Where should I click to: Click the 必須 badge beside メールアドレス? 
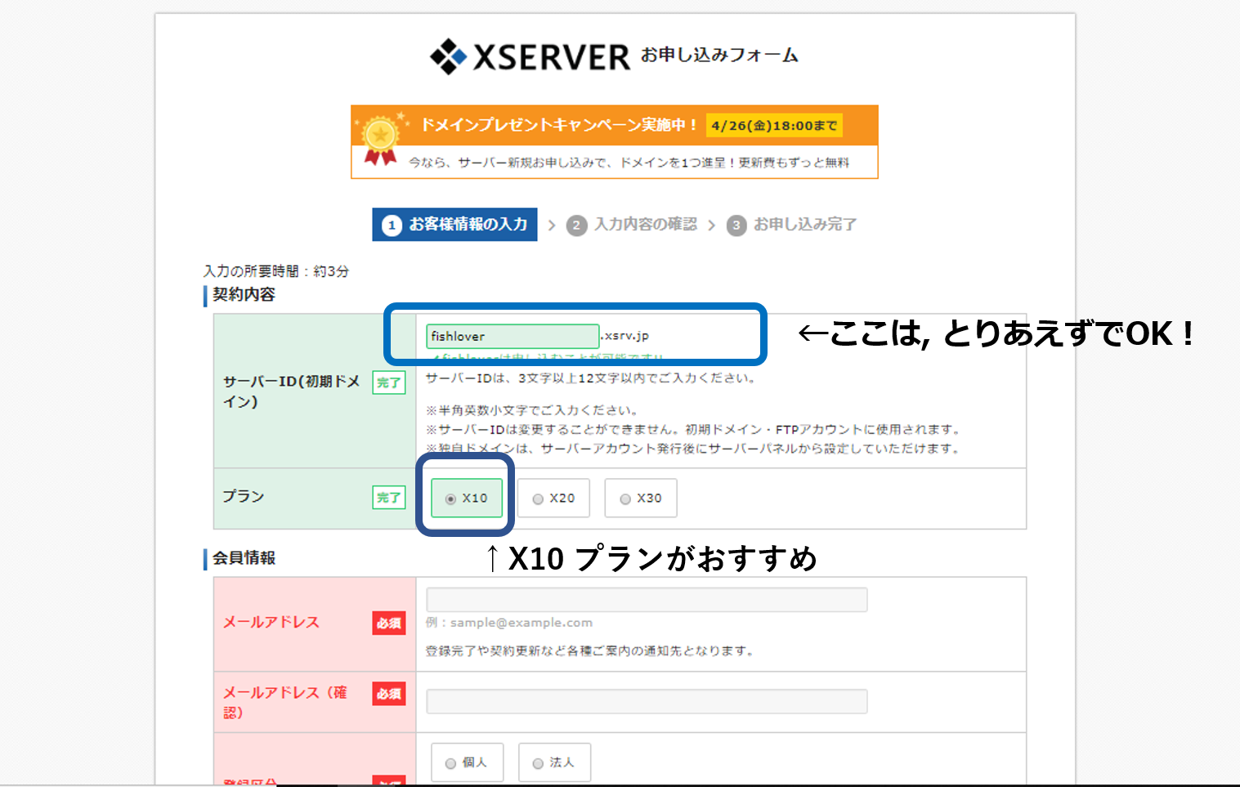pos(389,624)
